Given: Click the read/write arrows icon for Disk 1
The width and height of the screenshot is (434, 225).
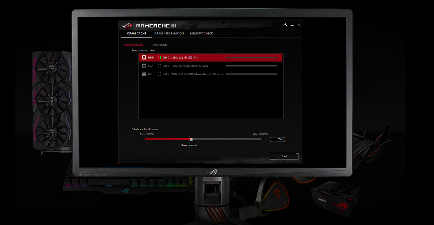Looking at the screenshot, I should coord(159,66).
